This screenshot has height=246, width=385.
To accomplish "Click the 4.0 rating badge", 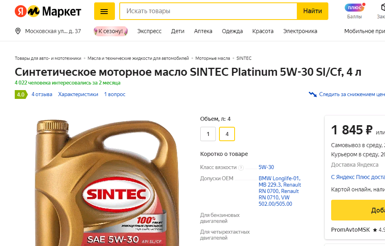I will 21,94.
